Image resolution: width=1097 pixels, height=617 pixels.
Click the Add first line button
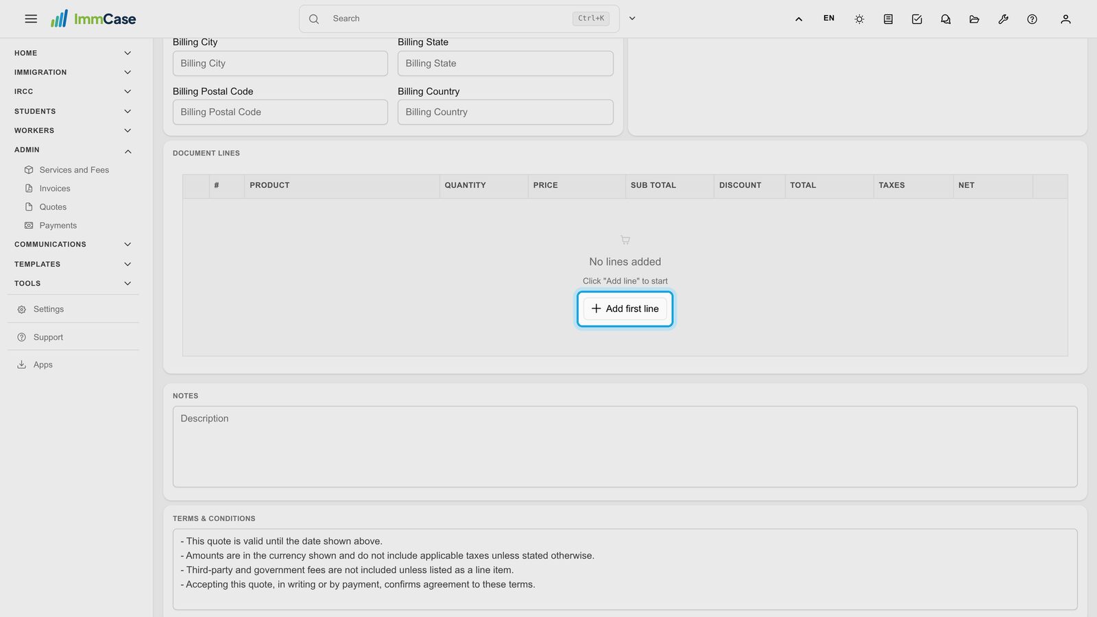coord(625,309)
